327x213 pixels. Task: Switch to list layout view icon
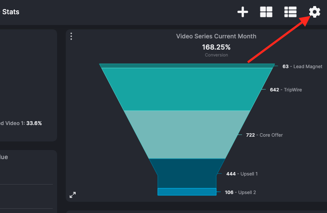pyautogui.click(x=290, y=12)
